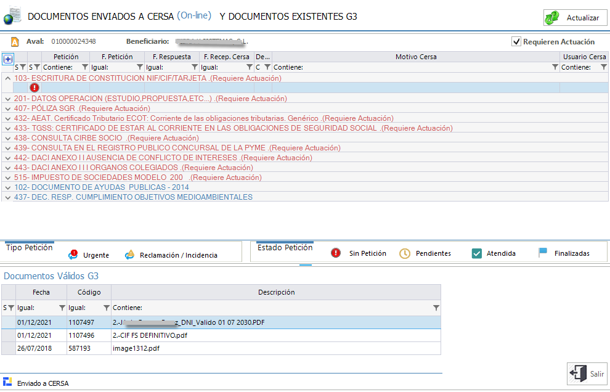Click the globe document icon beside the title
This screenshot has width=610, height=392.
pyautogui.click(x=12, y=15)
